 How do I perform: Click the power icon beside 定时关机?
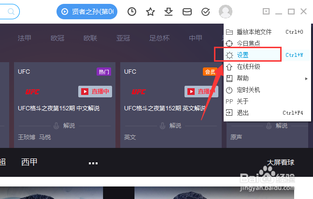(229, 90)
